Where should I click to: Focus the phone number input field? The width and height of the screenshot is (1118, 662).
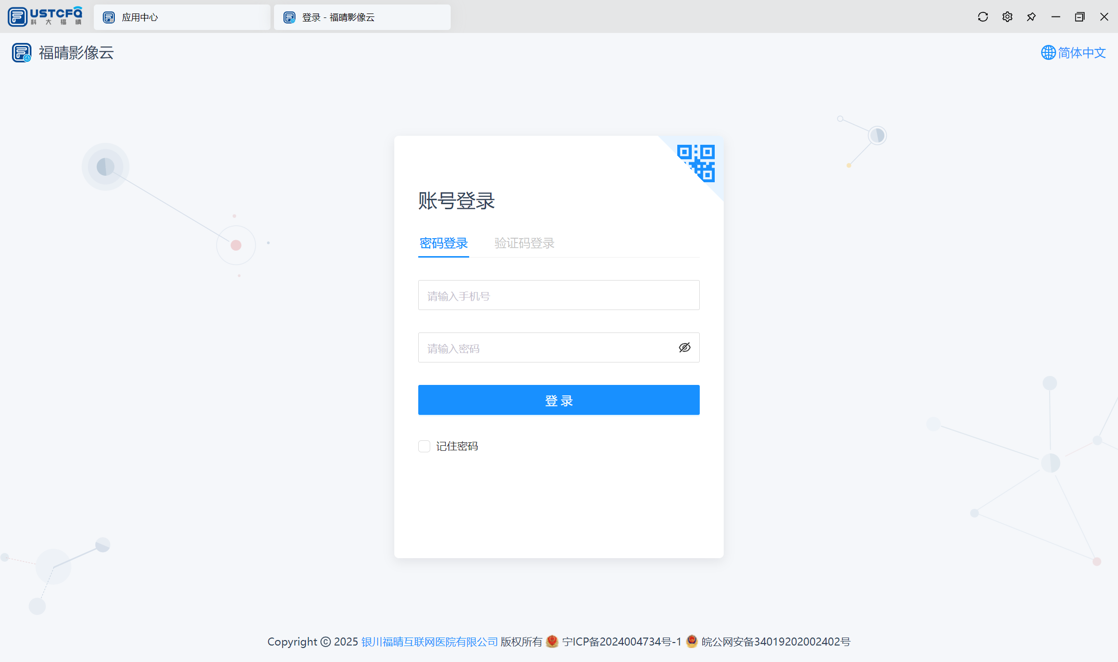pyautogui.click(x=559, y=296)
